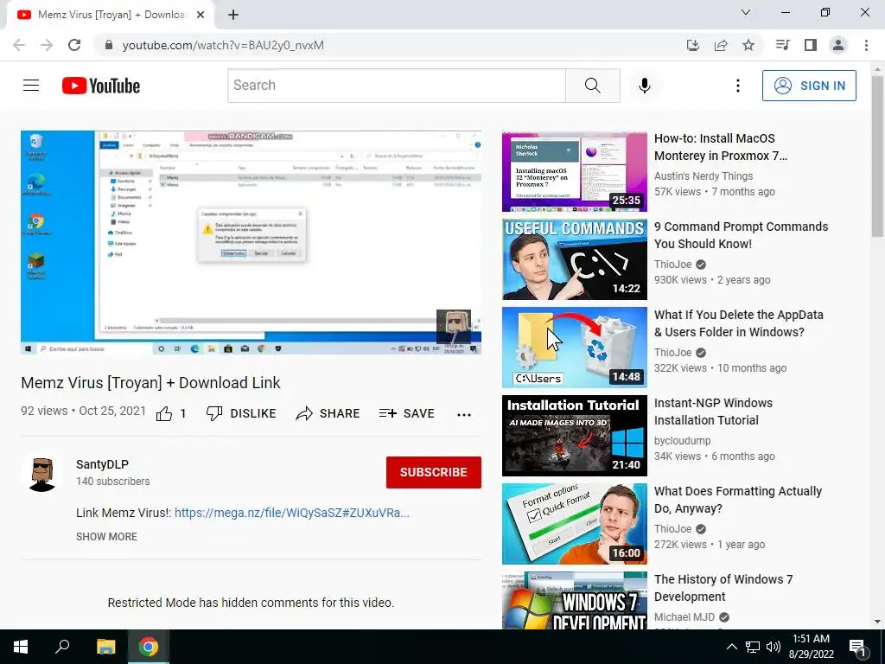Show hidden tray icons chevron
Screen dimensions: 885x664
point(731,647)
